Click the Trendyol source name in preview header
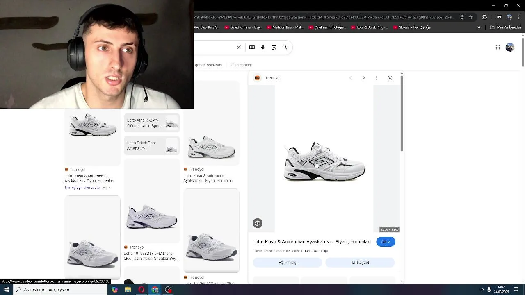Image resolution: width=525 pixels, height=295 pixels. 273,78
